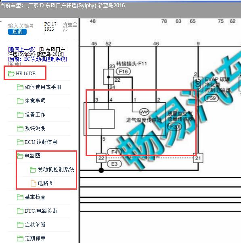
Task: Open the 系统说明 folder icon
Action: tap(20, 129)
